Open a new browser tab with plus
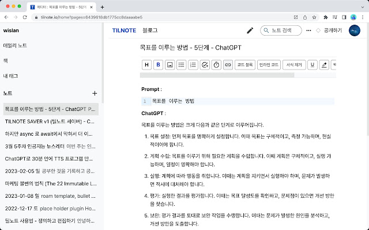 click(x=102, y=7)
